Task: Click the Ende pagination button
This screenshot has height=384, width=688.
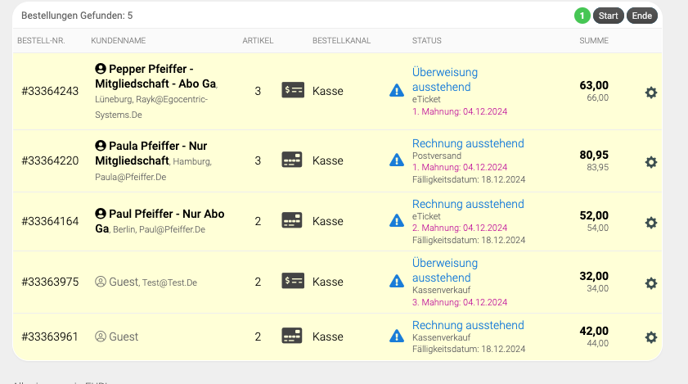Action: (642, 16)
